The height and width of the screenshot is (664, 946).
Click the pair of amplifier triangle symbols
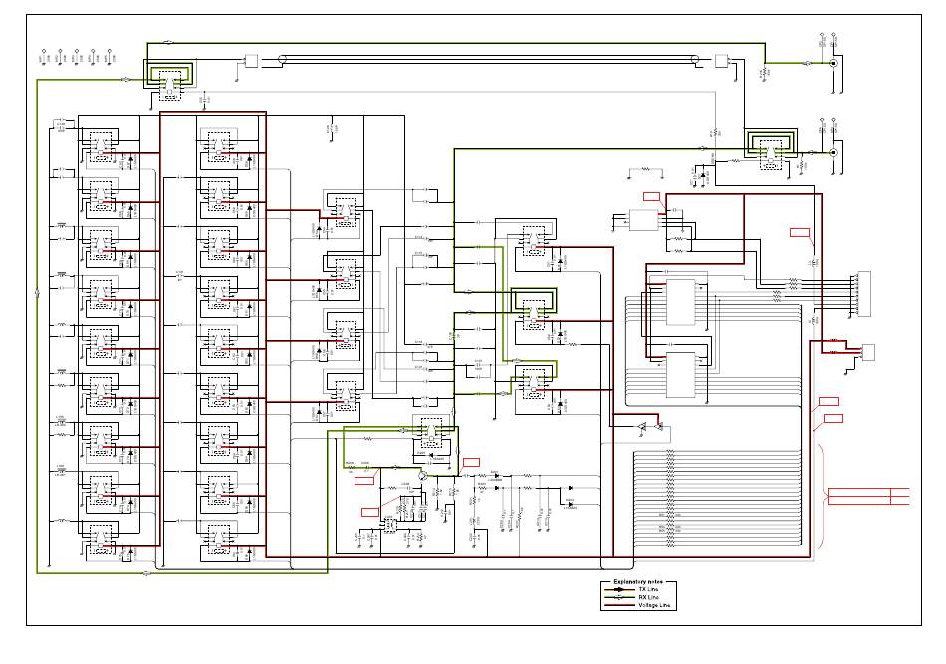(x=649, y=427)
